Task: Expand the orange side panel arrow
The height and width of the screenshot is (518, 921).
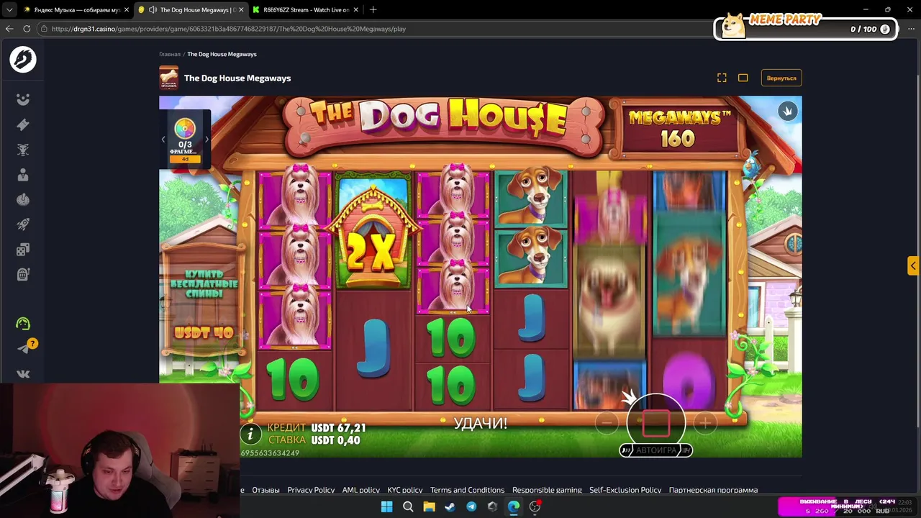Action: click(x=913, y=265)
